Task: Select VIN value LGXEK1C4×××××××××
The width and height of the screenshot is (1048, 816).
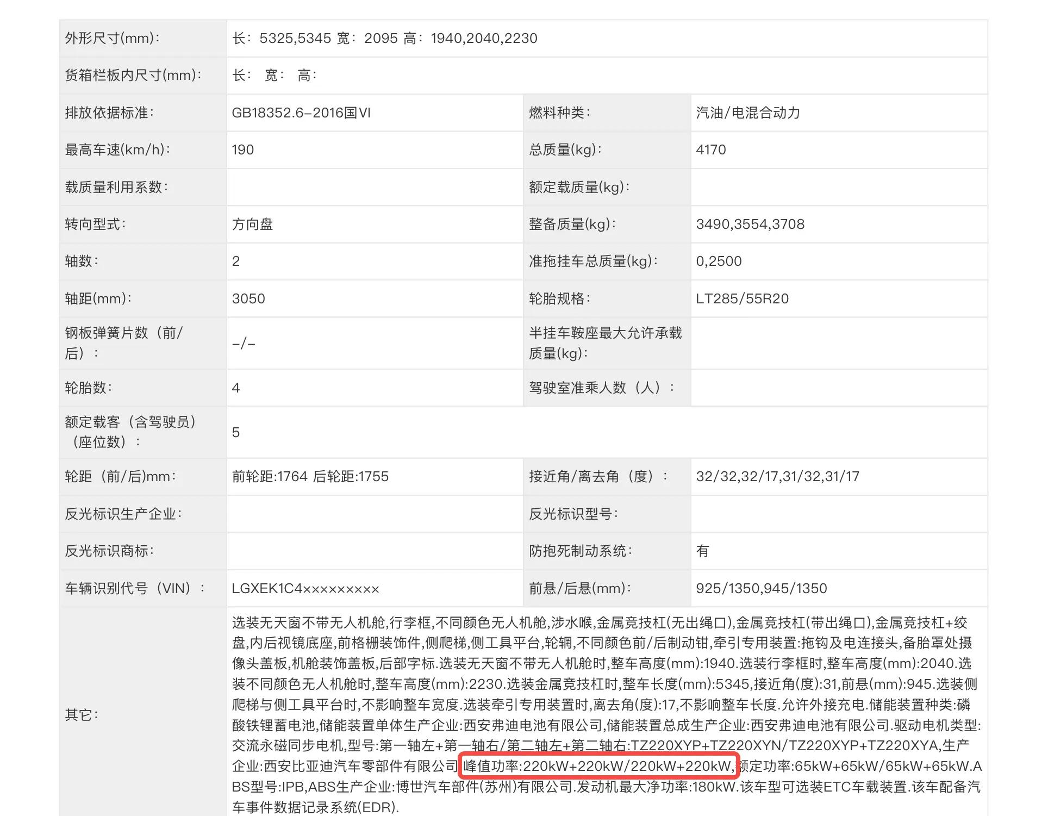Action: pos(305,588)
